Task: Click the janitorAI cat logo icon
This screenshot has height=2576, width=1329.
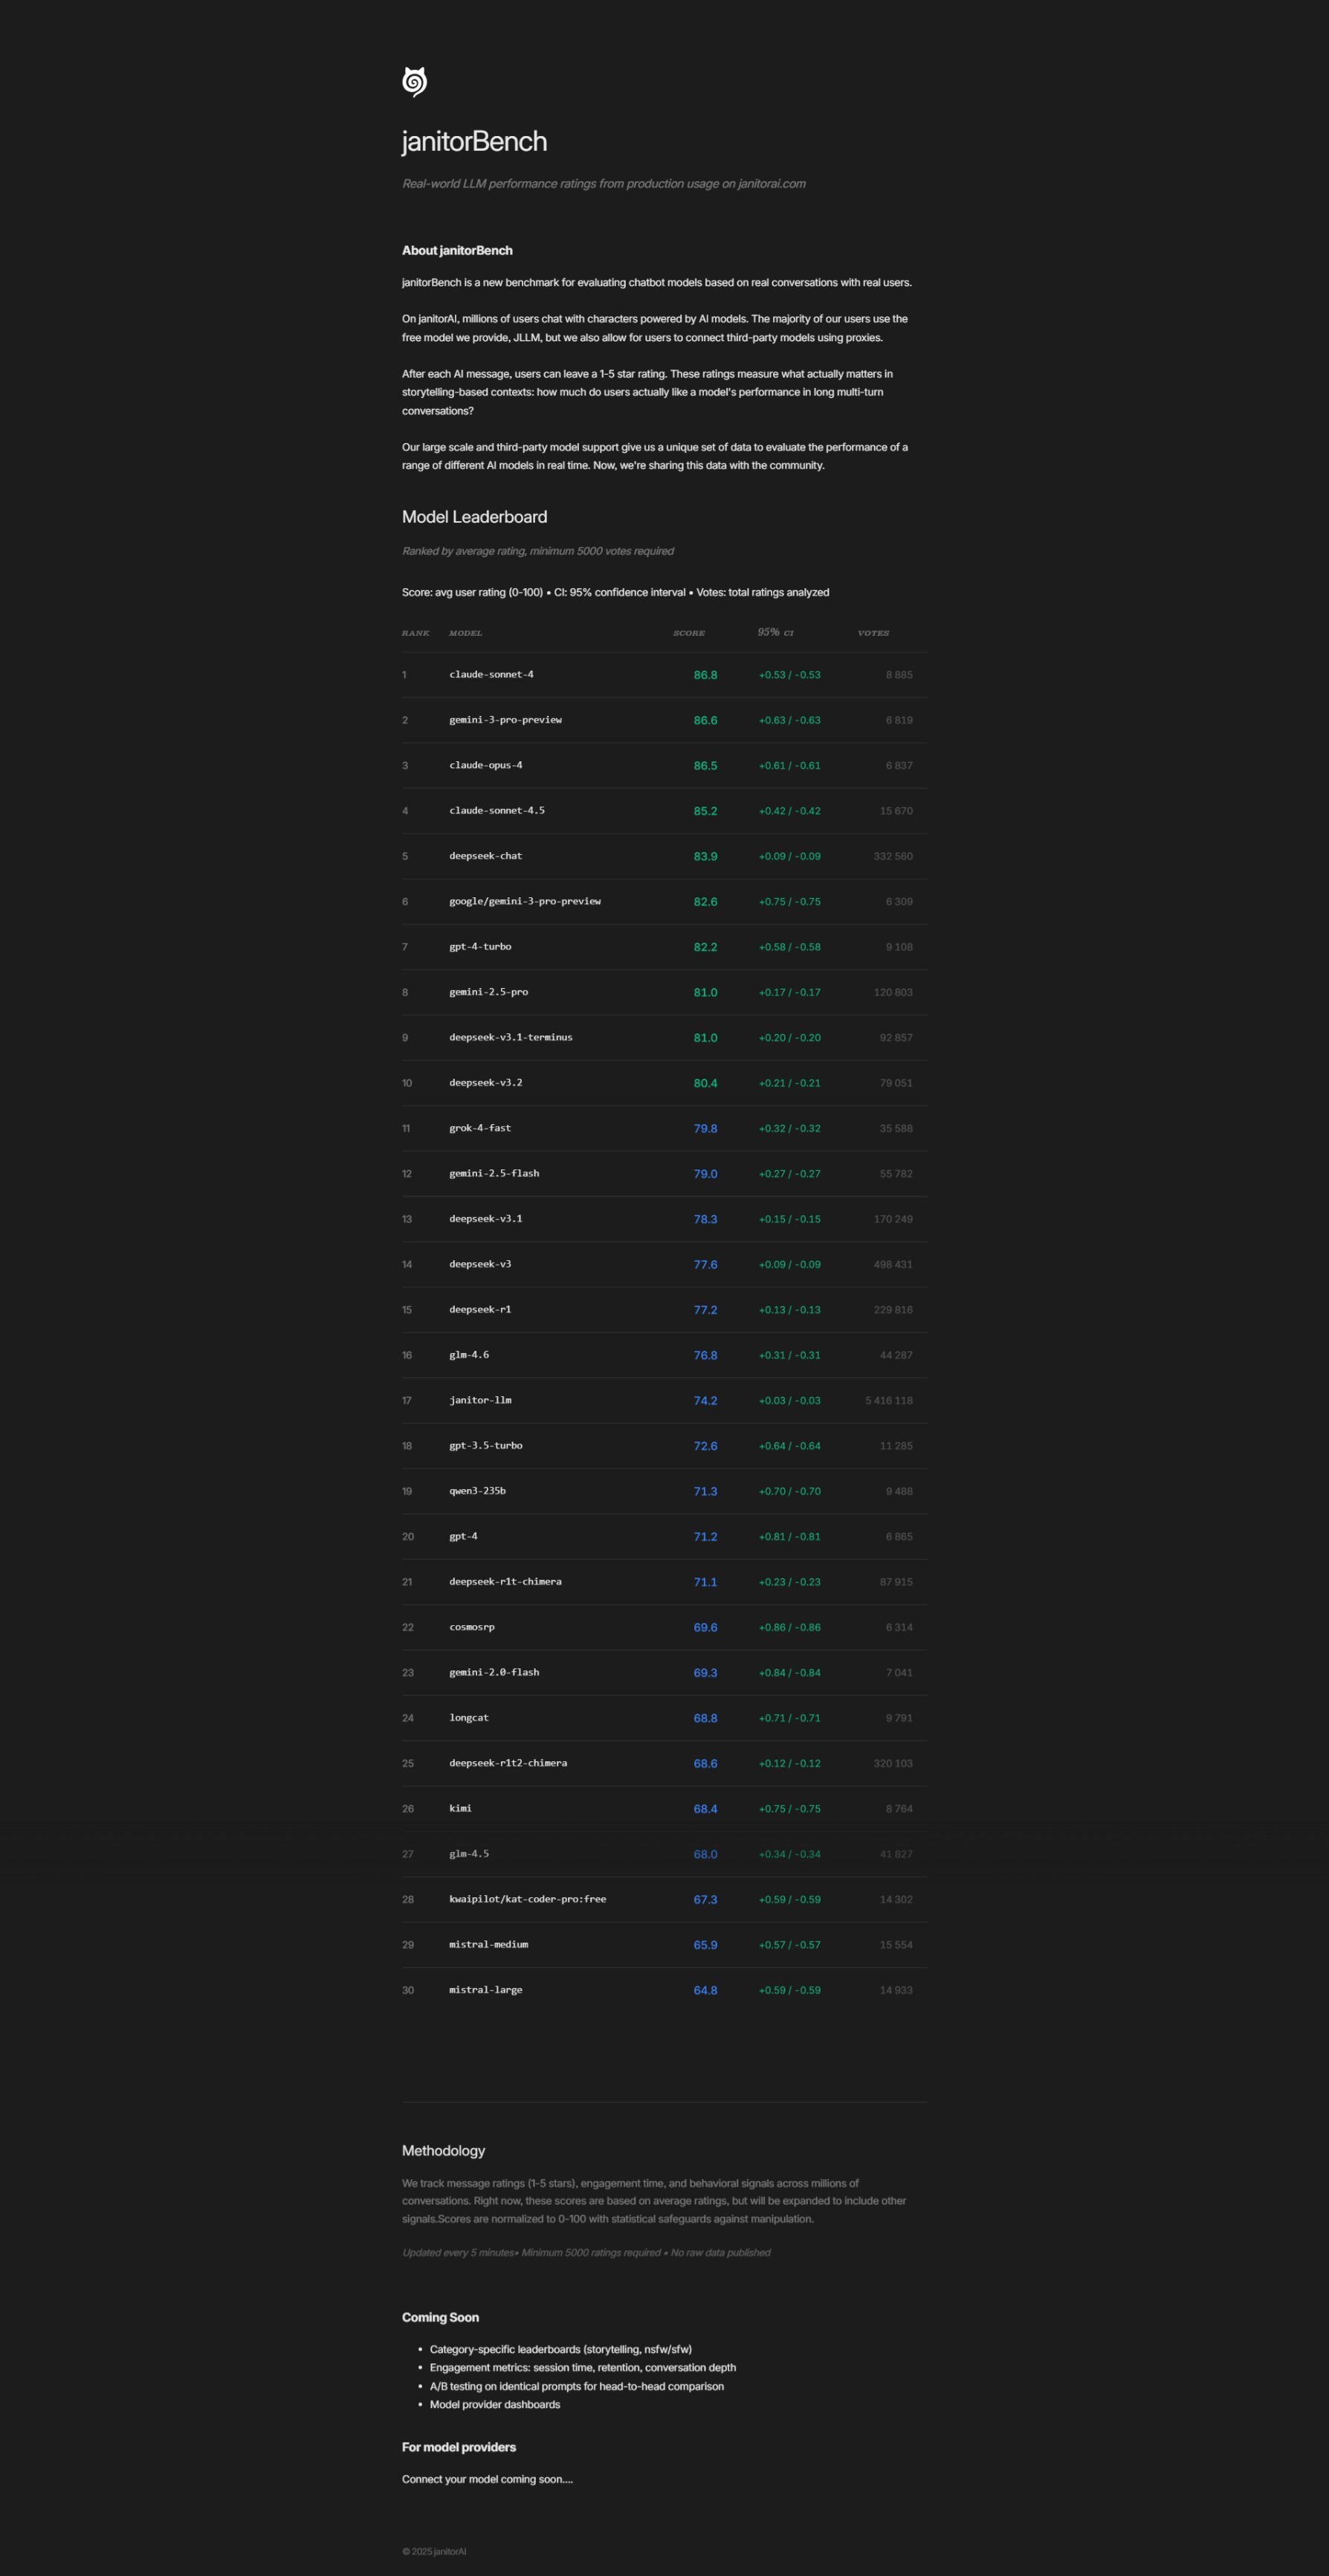Action: (x=414, y=82)
